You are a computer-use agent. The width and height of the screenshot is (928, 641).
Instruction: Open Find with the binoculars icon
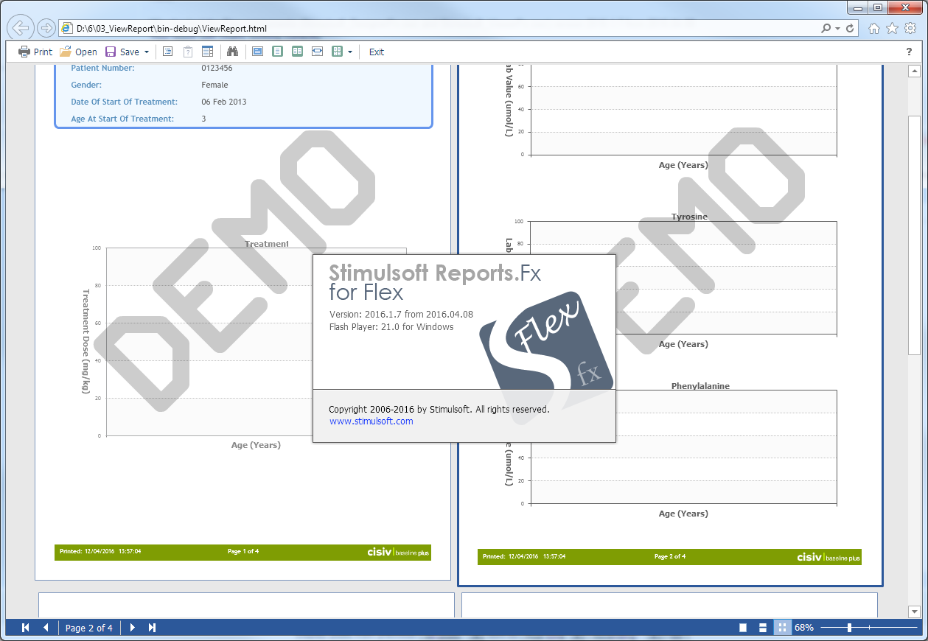click(232, 52)
